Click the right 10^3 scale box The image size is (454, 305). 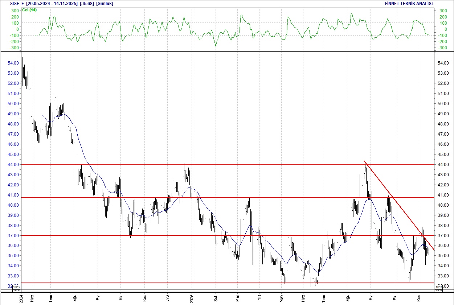[x=438, y=288]
